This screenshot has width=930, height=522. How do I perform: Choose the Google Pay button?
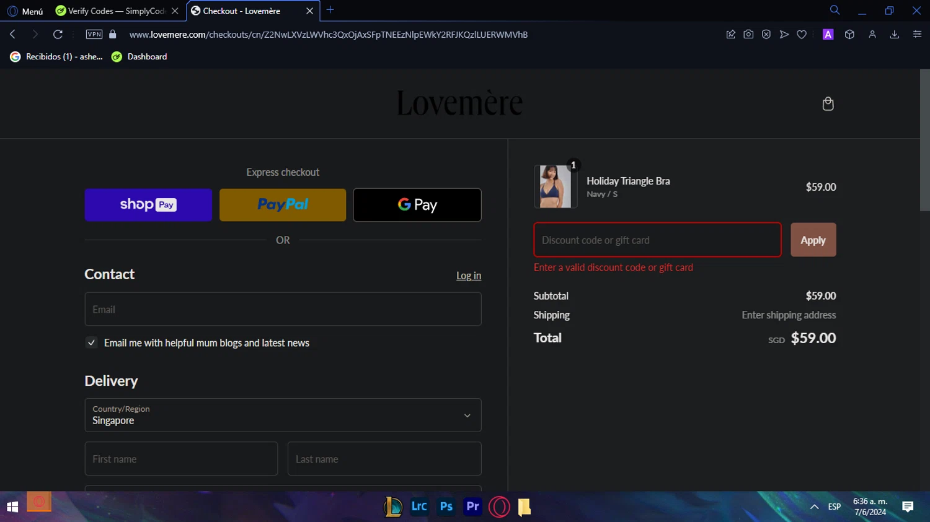[417, 205]
